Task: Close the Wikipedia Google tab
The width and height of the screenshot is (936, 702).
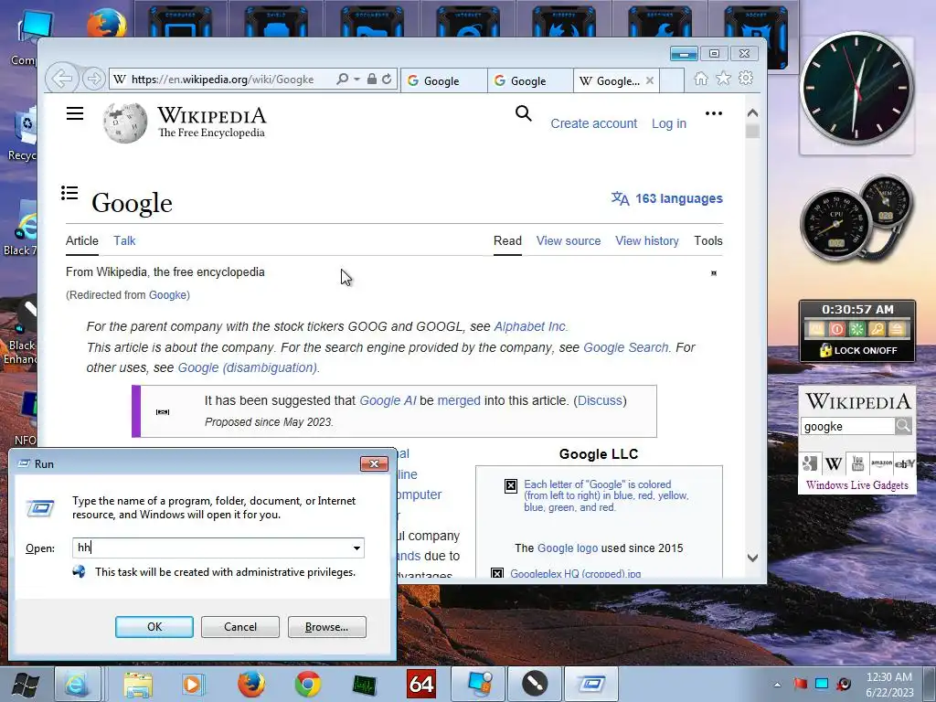Action: [650, 80]
